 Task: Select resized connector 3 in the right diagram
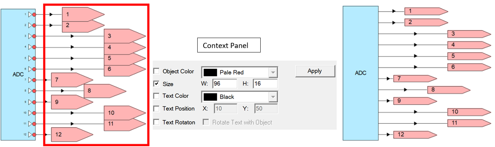coord(469,34)
